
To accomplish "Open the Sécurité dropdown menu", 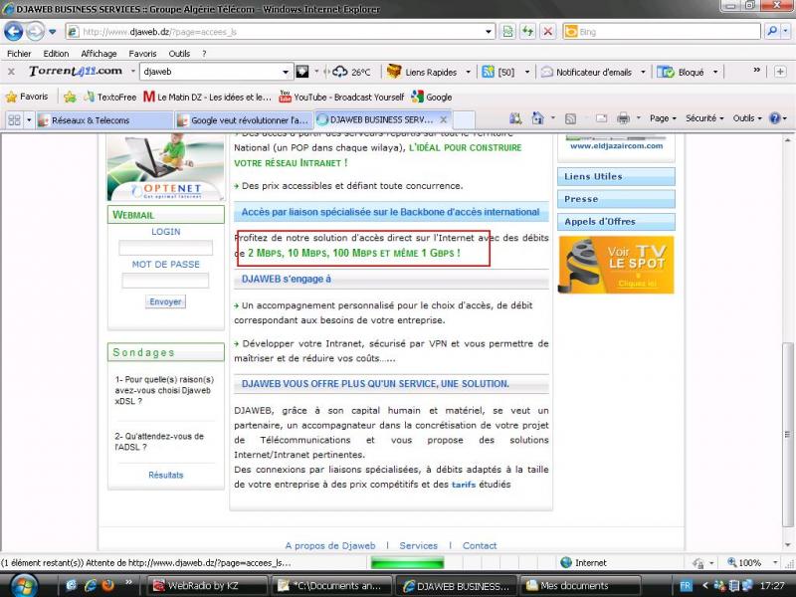I will (x=704, y=118).
